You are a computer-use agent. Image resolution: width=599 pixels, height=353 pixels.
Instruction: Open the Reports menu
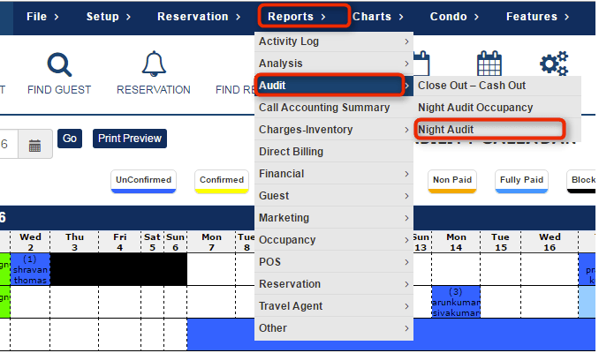click(x=297, y=17)
